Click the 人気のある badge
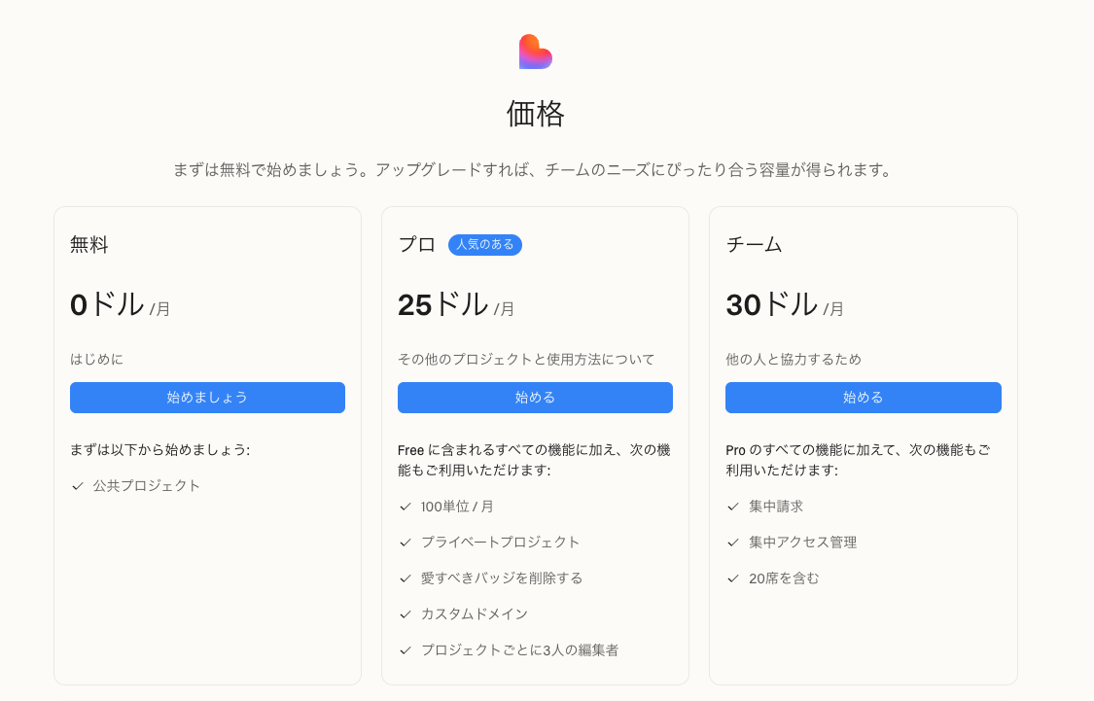 (x=485, y=245)
